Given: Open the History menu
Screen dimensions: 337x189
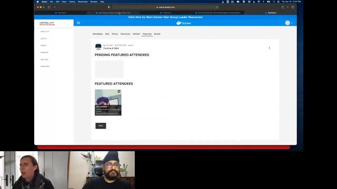Looking at the screenshot, I should tap(72, 2).
